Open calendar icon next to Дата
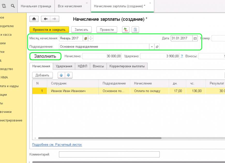This screenshot has height=163, width=225. click(195, 38)
